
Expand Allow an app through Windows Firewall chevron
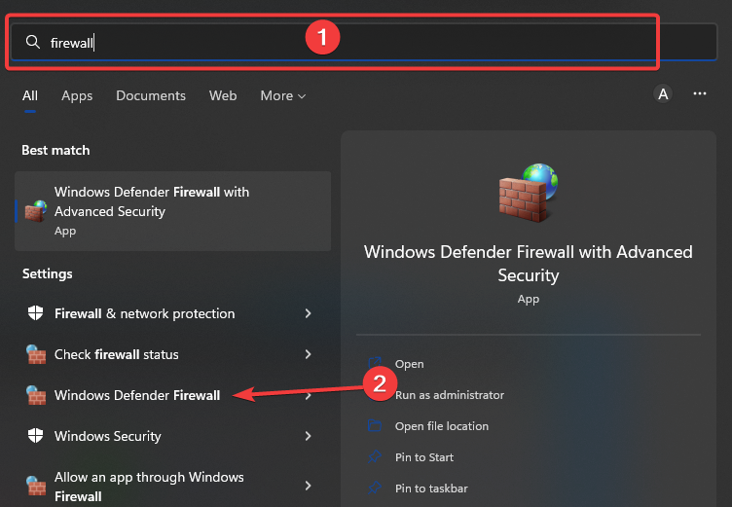tap(308, 486)
